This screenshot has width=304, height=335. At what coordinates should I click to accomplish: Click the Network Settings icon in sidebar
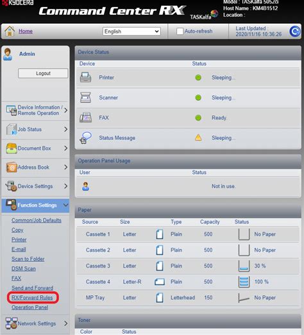point(12,323)
